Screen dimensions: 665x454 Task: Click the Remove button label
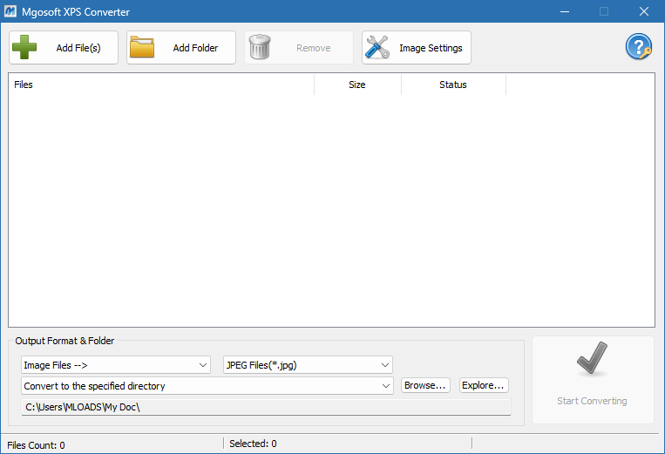[314, 48]
